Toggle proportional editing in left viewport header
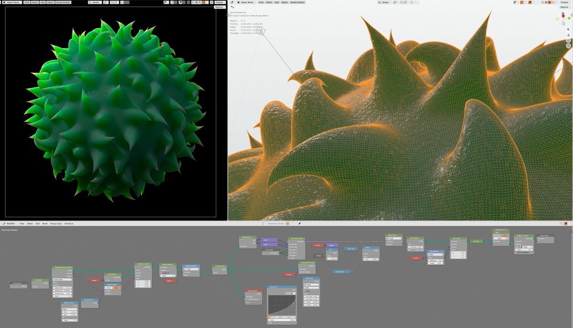573x328 pixels. [x=122, y=2]
